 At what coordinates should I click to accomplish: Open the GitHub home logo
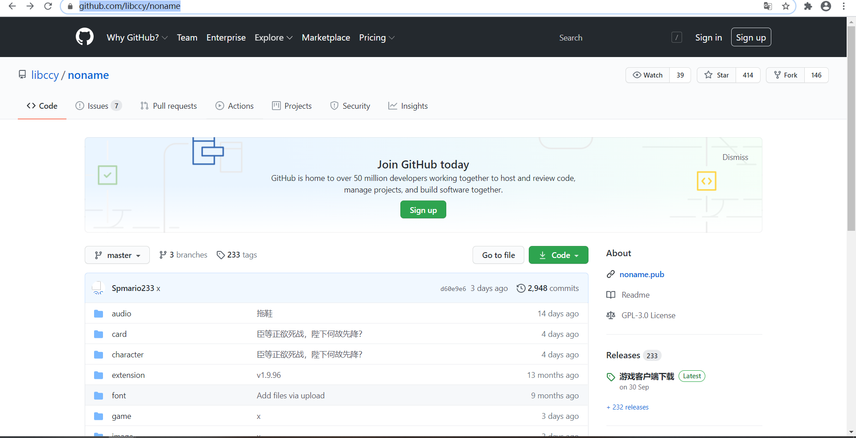point(84,37)
